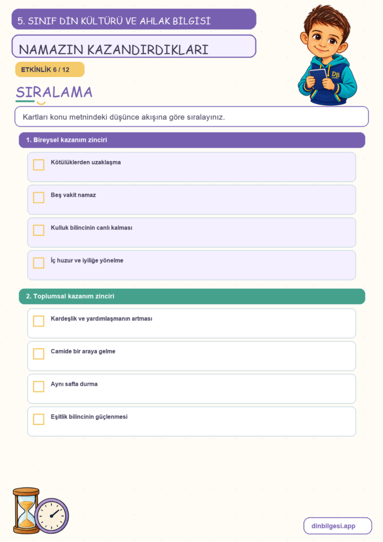
Task: Select the instruction text about sorting cards
Action: click(124, 117)
